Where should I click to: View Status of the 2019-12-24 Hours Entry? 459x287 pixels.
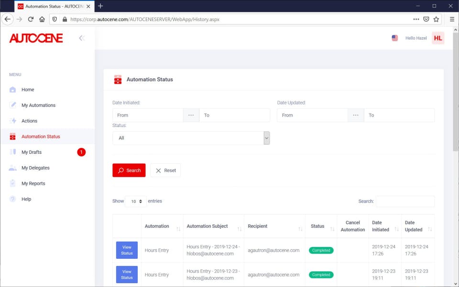click(127, 250)
